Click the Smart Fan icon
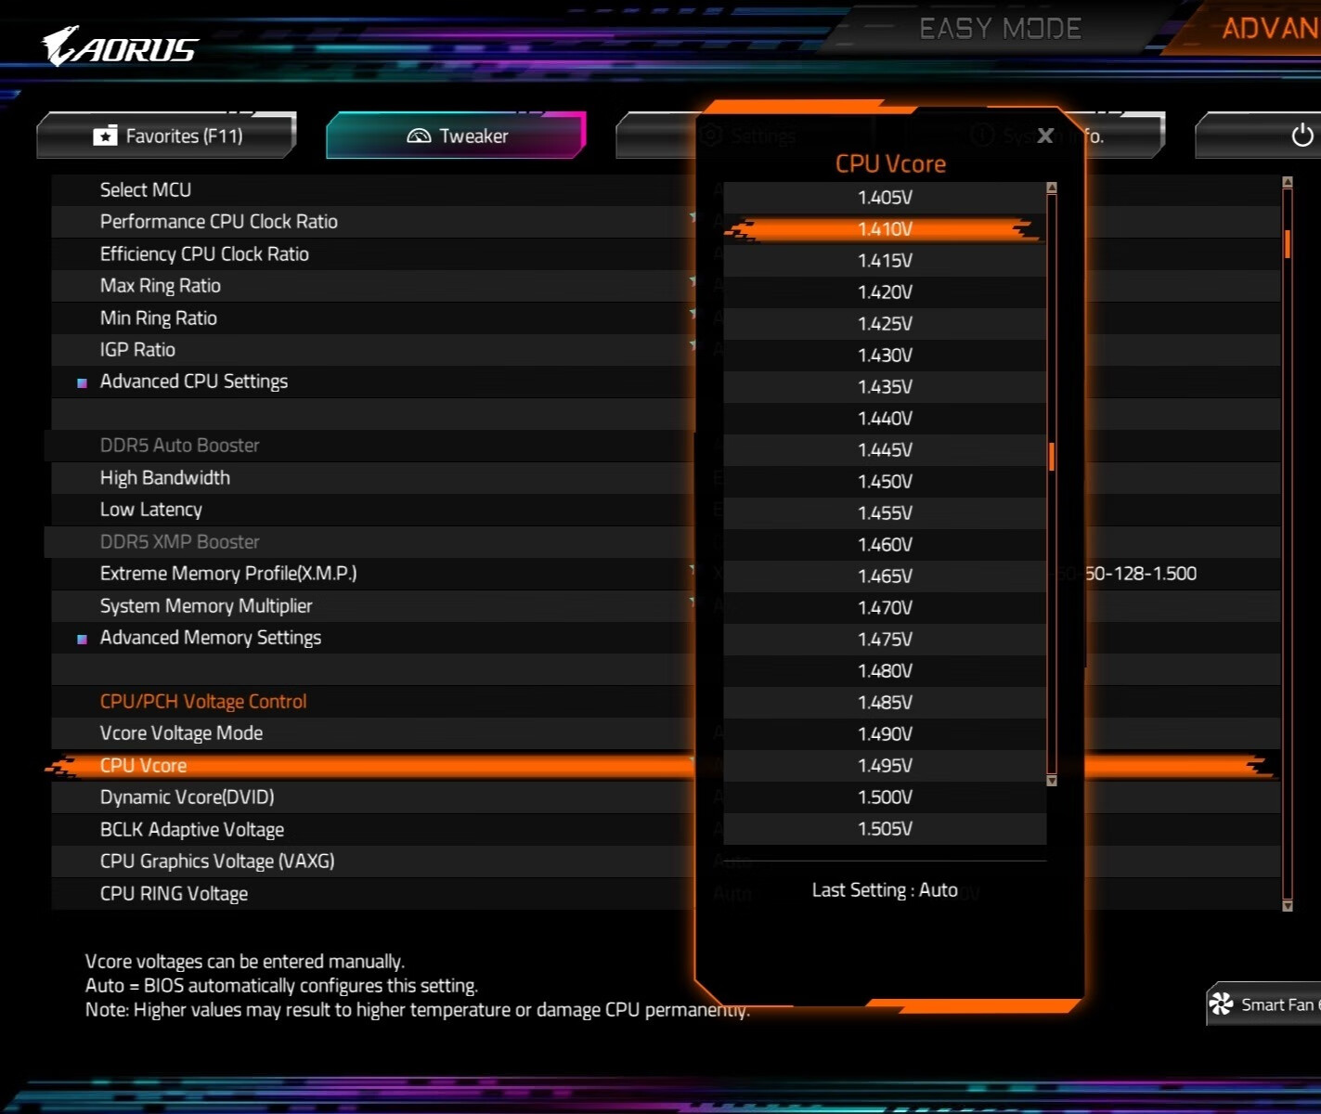The height and width of the screenshot is (1114, 1321). coord(1222,1004)
